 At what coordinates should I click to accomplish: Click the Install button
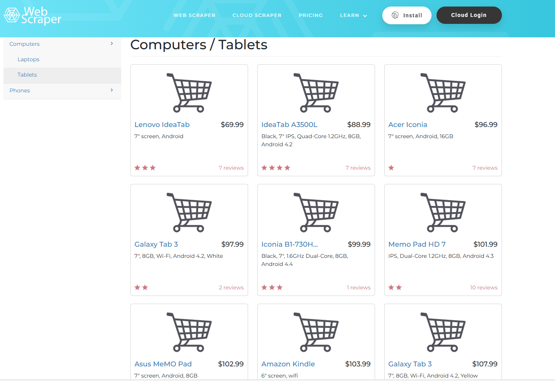tap(407, 15)
